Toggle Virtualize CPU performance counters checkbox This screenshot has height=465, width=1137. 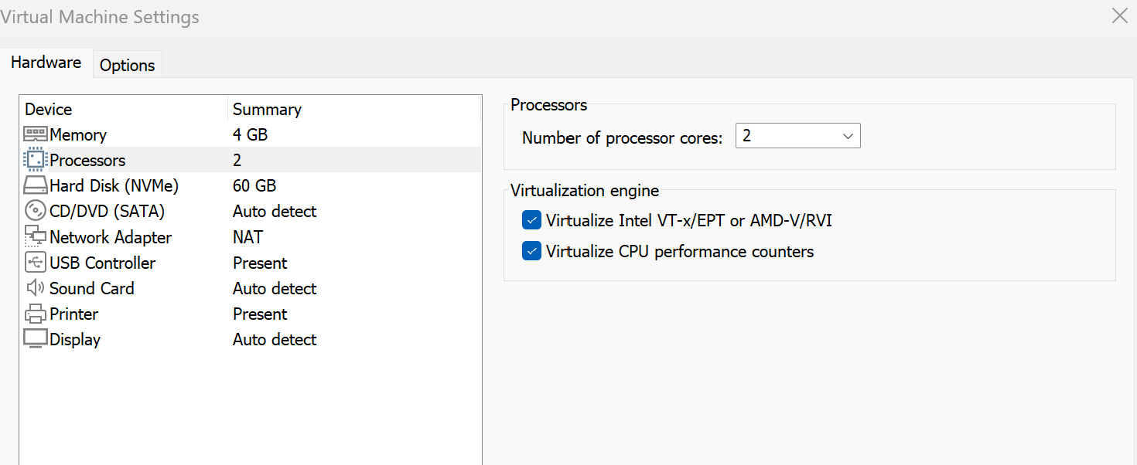531,252
